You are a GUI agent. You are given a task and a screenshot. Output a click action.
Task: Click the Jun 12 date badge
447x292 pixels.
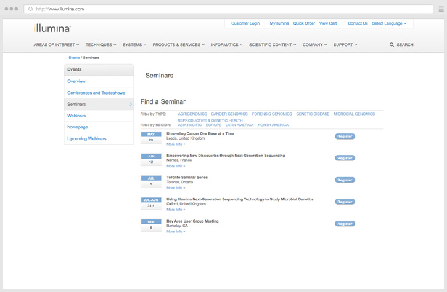pos(151,159)
